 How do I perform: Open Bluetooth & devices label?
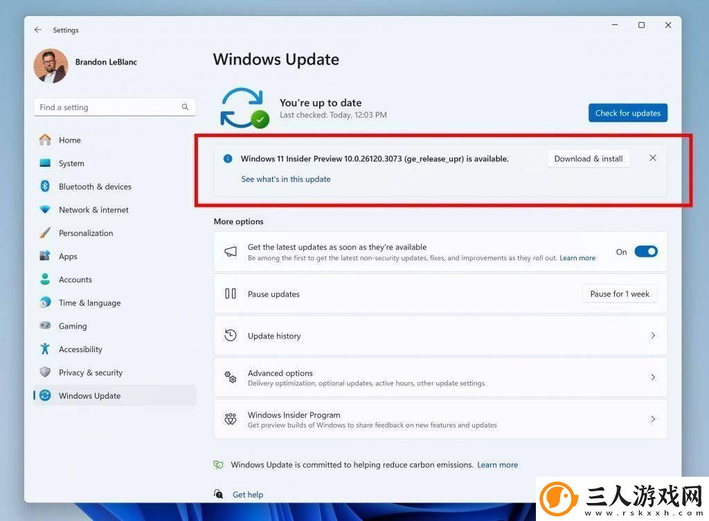[x=95, y=187]
